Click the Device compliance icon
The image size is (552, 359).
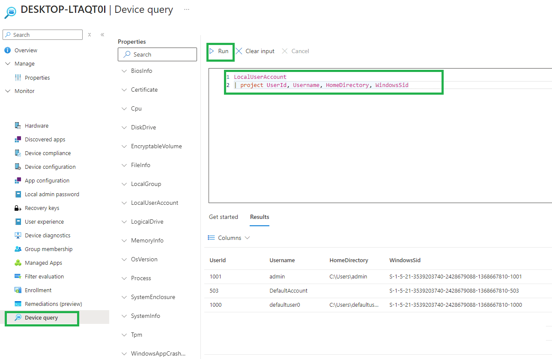point(18,153)
